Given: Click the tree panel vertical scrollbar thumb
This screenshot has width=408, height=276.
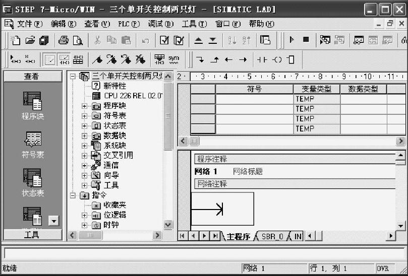Looking at the screenshot, I should (168, 116).
